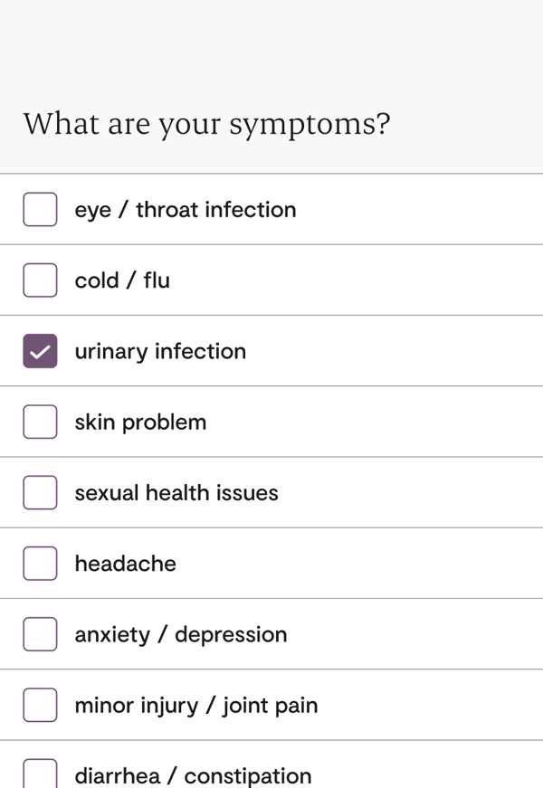Click the 'skin problem' label text
The height and width of the screenshot is (788, 543).
140,422
